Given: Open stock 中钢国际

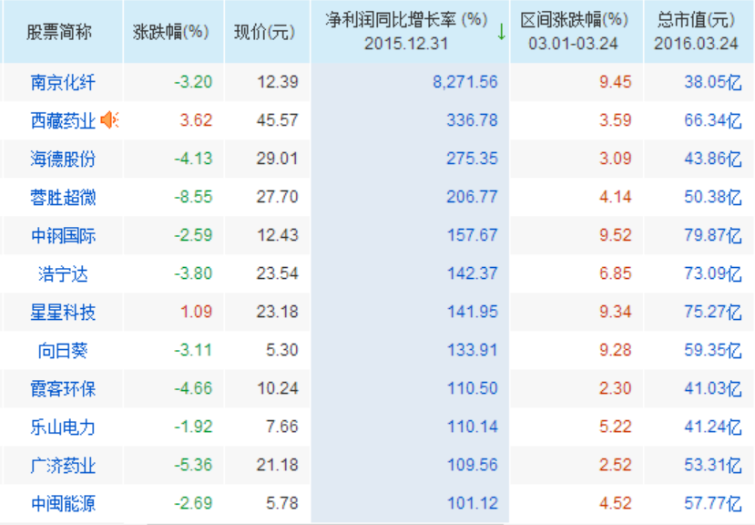Looking at the screenshot, I should [x=63, y=235].
